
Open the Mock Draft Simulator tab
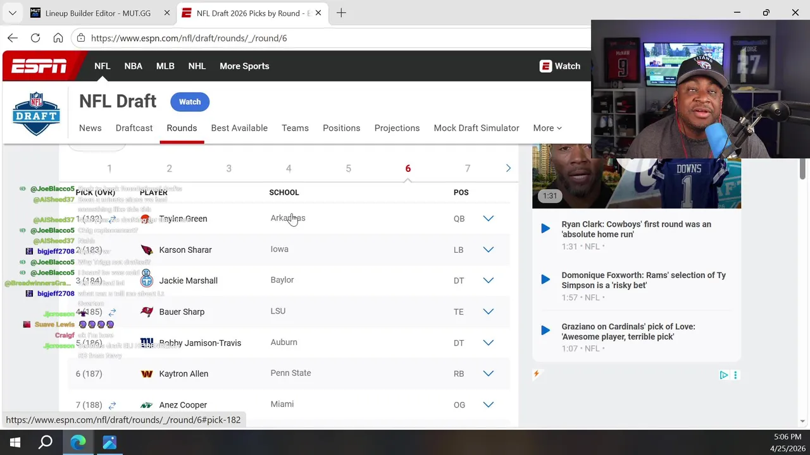click(477, 128)
